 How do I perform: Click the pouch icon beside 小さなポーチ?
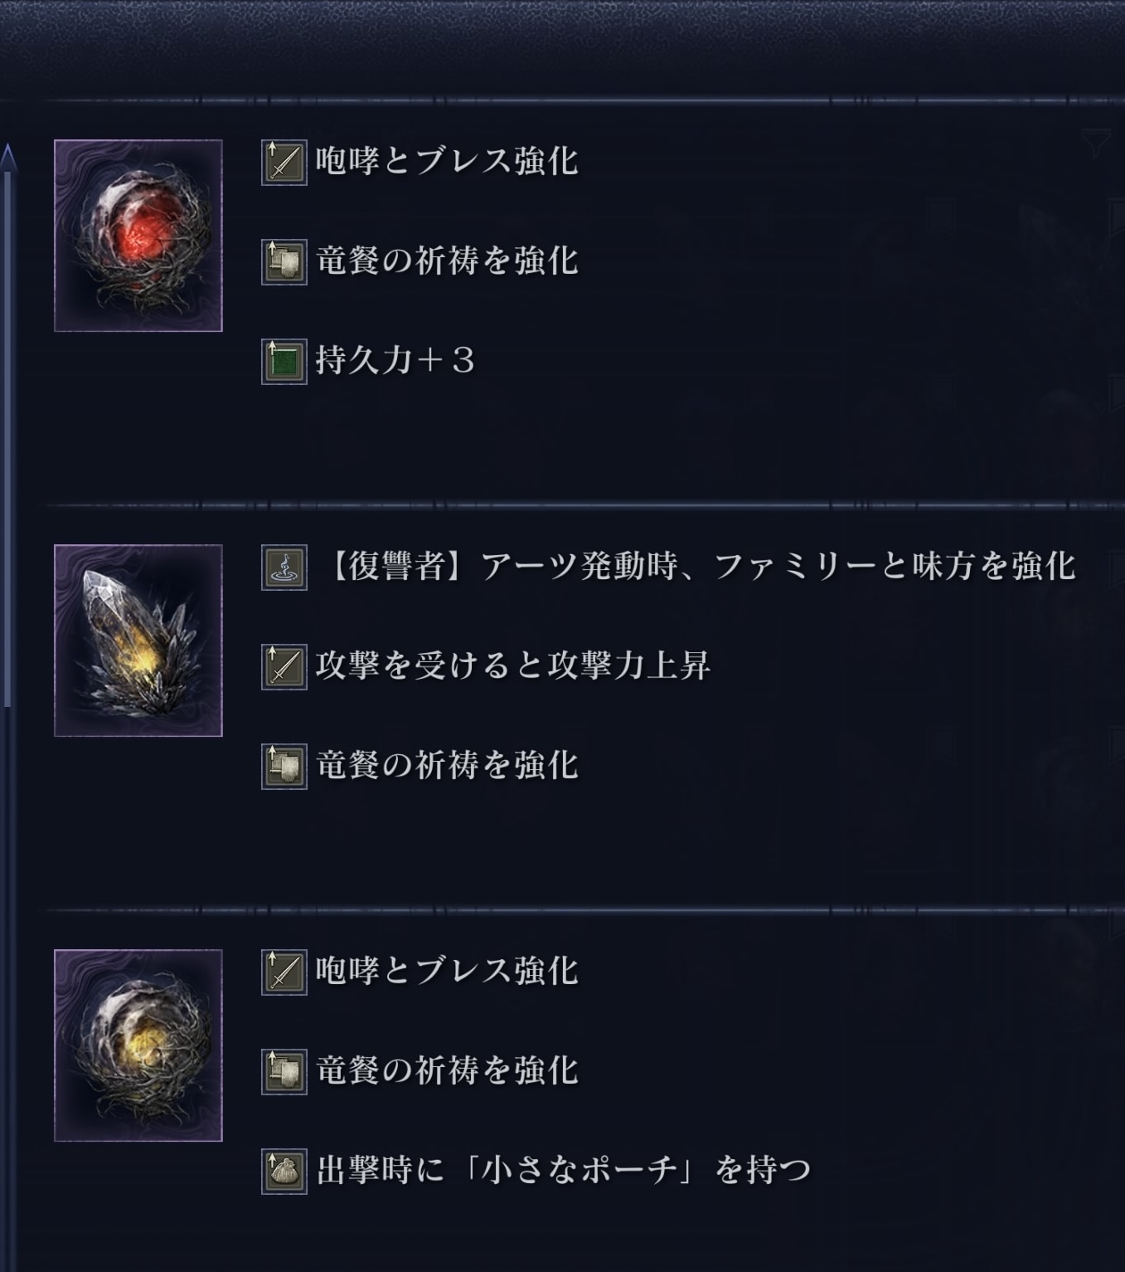click(284, 1171)
